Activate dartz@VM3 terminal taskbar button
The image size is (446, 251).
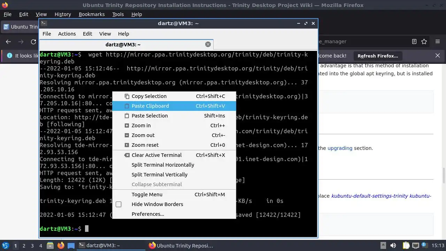111,245
